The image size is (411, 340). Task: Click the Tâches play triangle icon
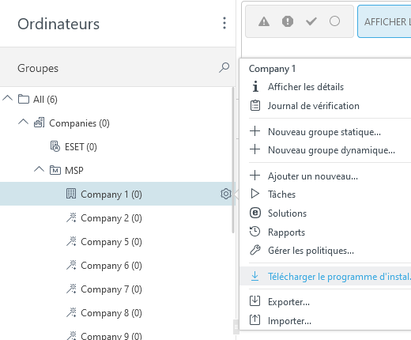[255, 194]
